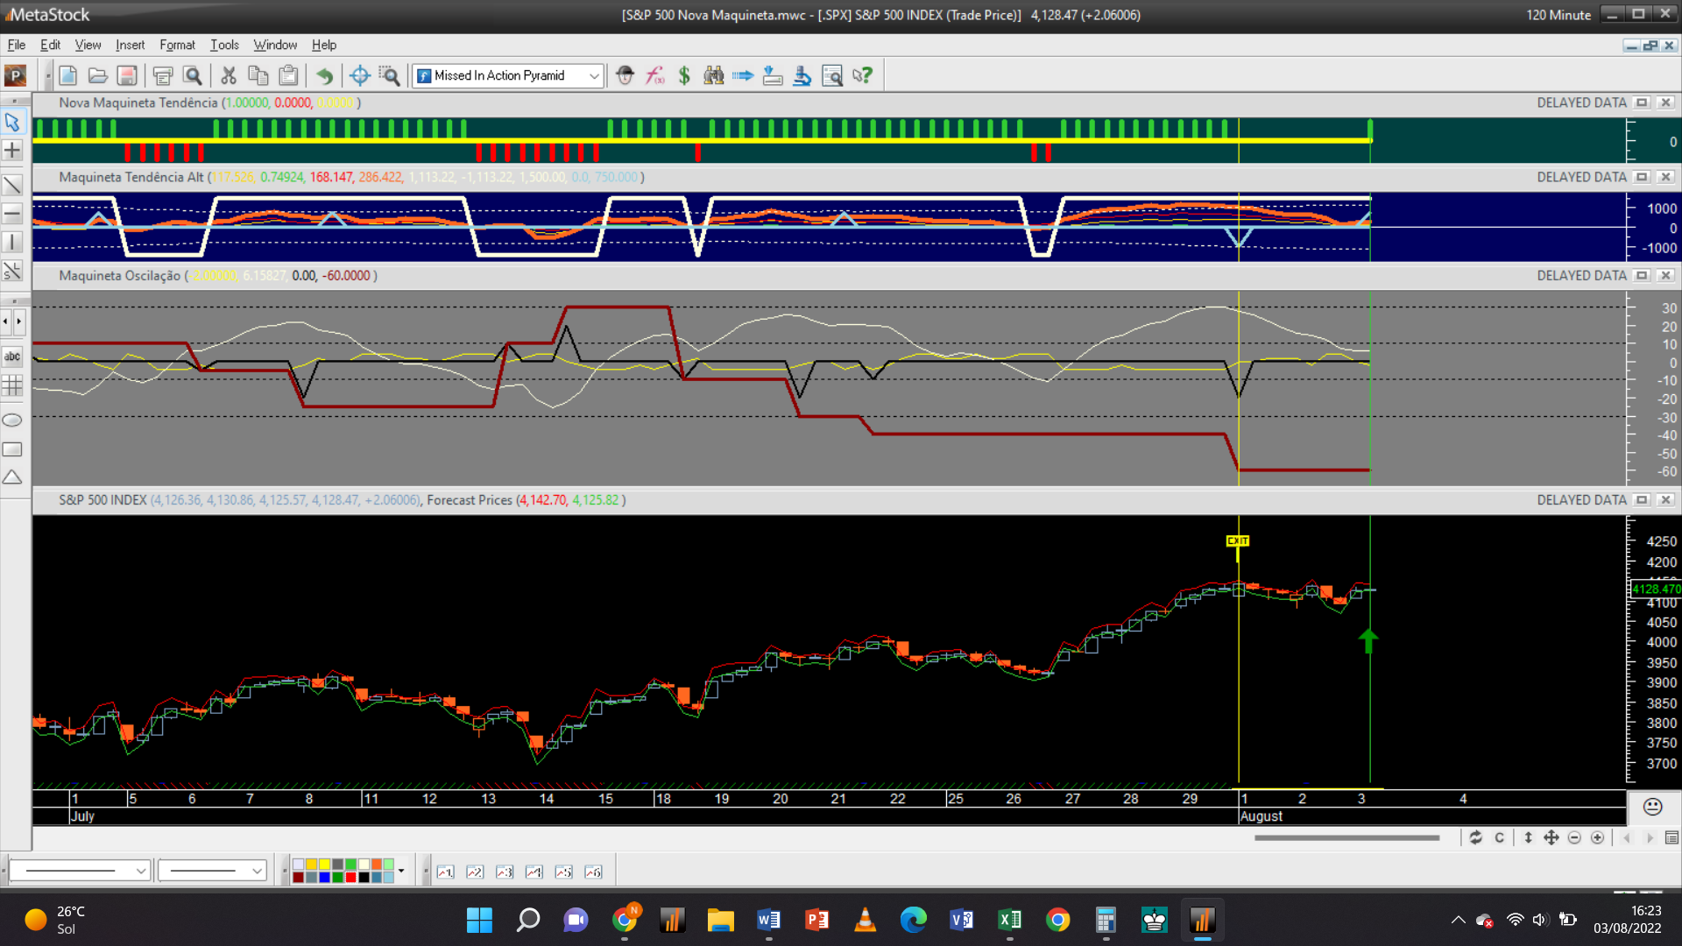The image size is (1682, 946).
Task: Select the trendline drawing tool
Action: tap(12, 185)
